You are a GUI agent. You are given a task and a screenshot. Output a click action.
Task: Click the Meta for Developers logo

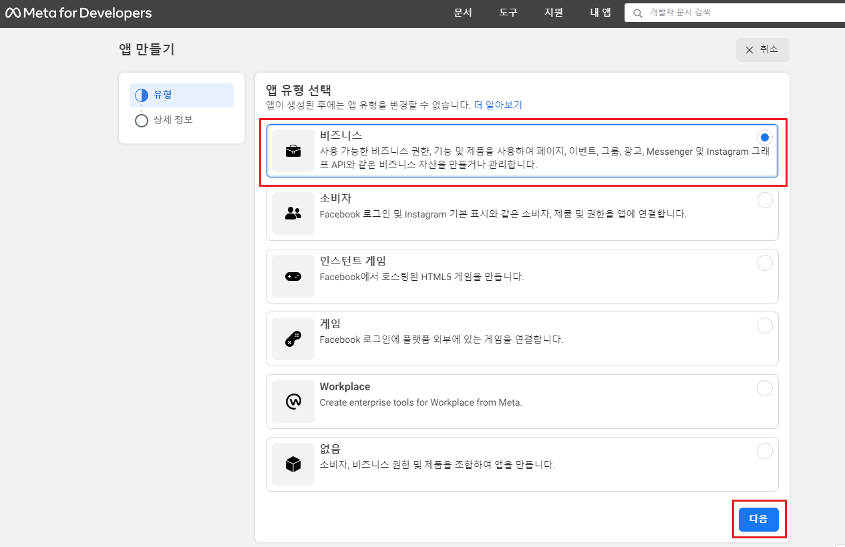point(79,13)
